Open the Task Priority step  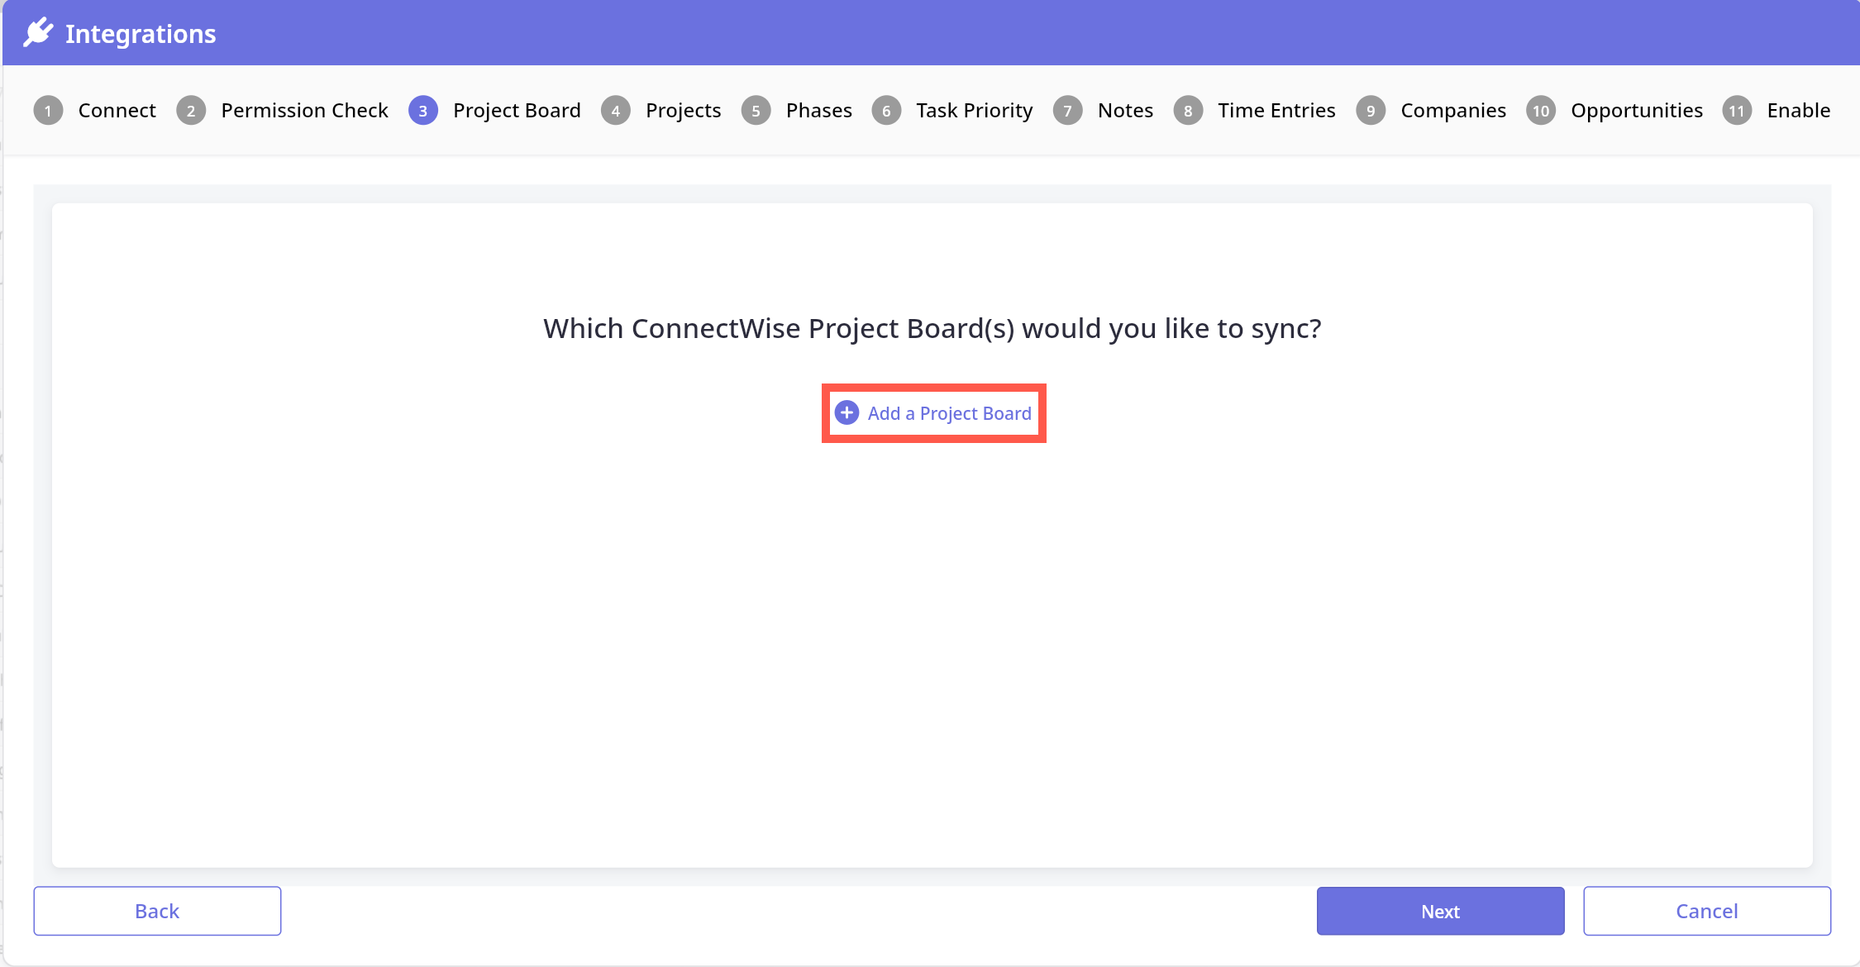tap(974, 111)
